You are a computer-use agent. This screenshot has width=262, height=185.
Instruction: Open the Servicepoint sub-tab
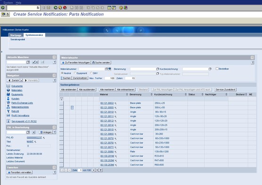pos(18,40)
